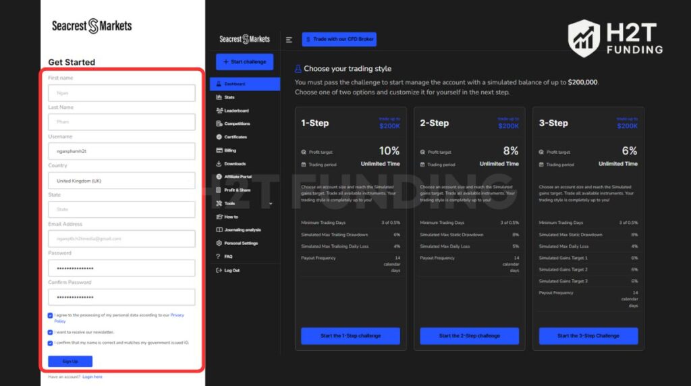Toggle the hamburger menu icon

[x=289, y=40]
